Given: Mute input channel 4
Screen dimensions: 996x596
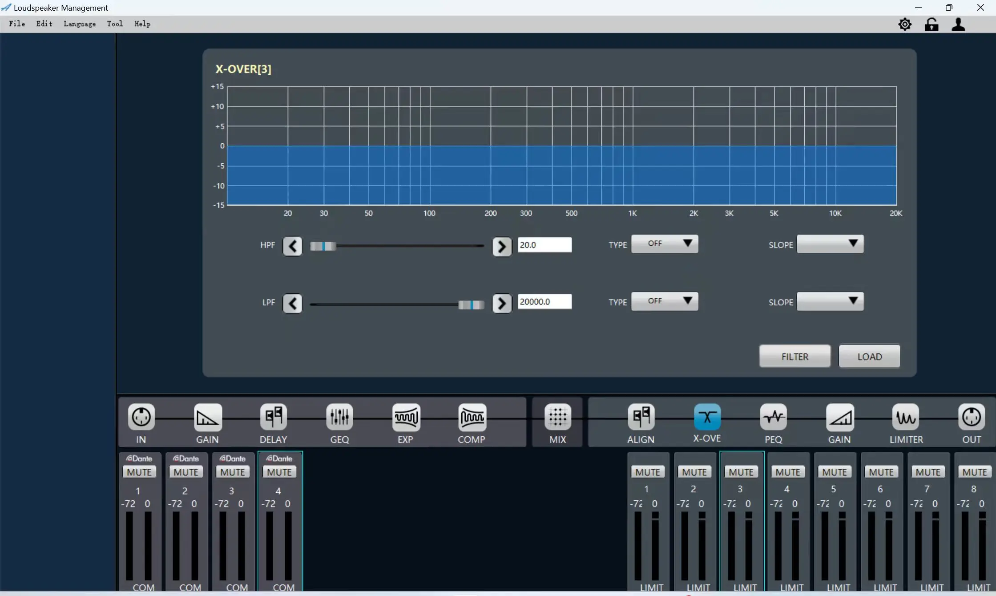Looking at the screenshot, I should pyautogui.click(x=279, y=472).
